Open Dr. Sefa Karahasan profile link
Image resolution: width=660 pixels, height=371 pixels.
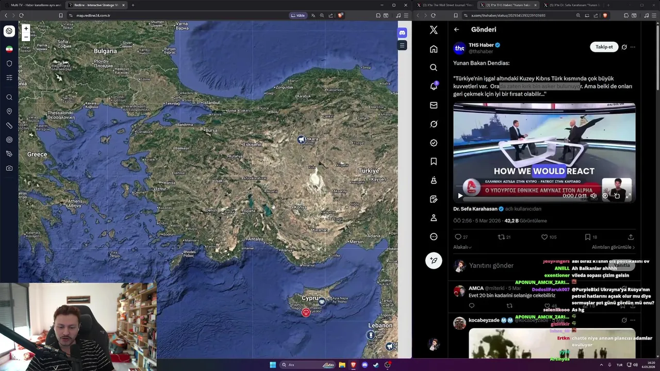point(475,209)
